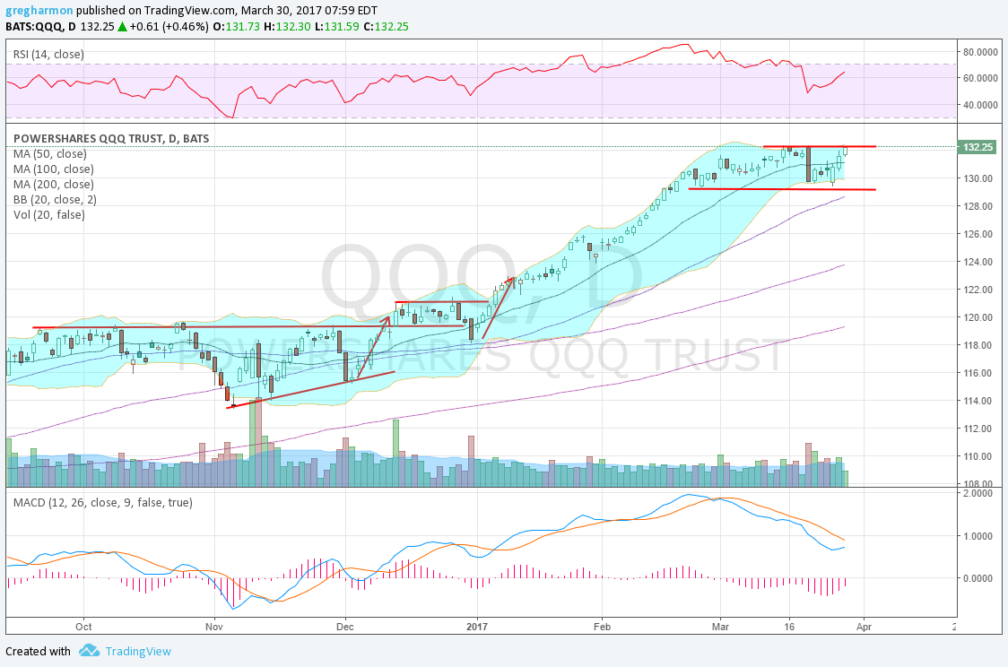Viewport: 1008px width, 667px height.
Task: Click the gregharmon author name
Action: pos(39,11)
